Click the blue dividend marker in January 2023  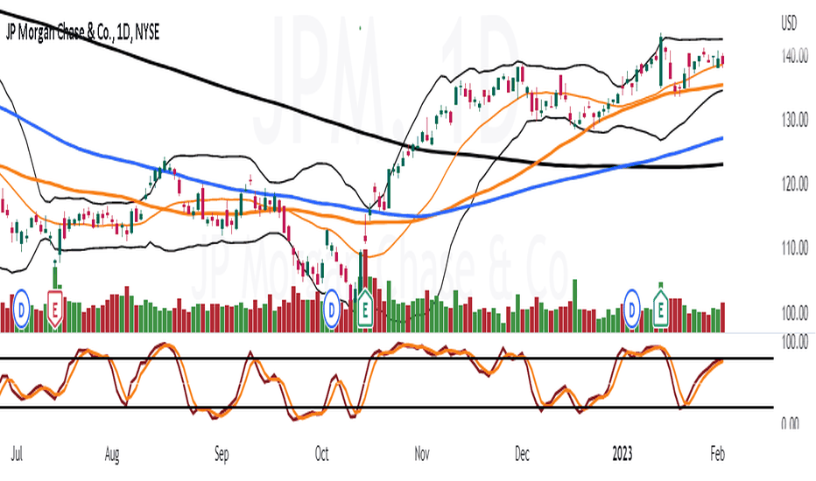tap(631, 310)
